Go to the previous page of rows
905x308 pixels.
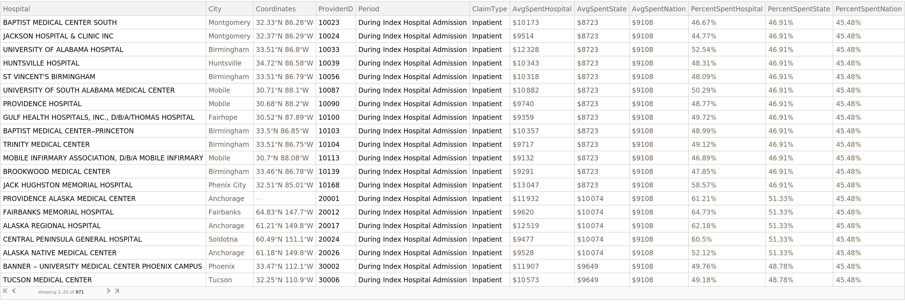tap(14, 291)
